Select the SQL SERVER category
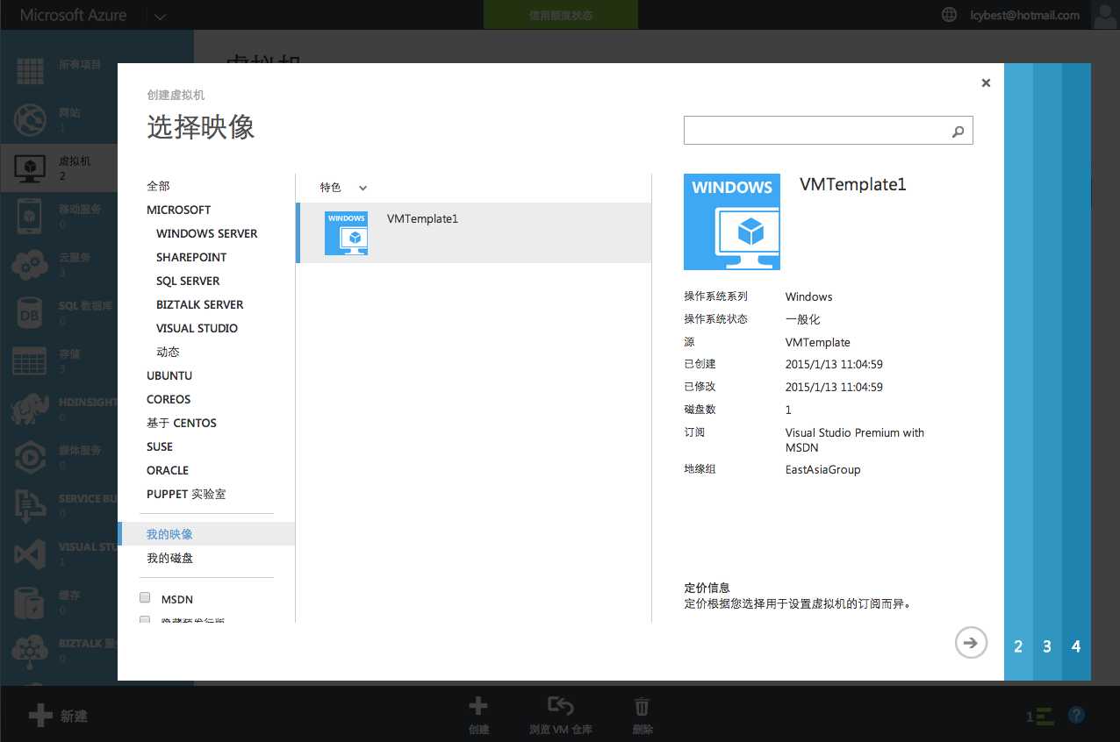1120x742 pixels. coord(188,281)
